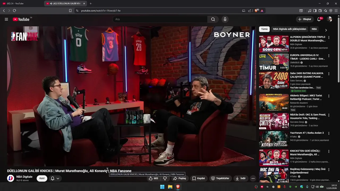Open the playlist music note icon
This screenshot has width=340, height=191.
[x=309, y=11]
